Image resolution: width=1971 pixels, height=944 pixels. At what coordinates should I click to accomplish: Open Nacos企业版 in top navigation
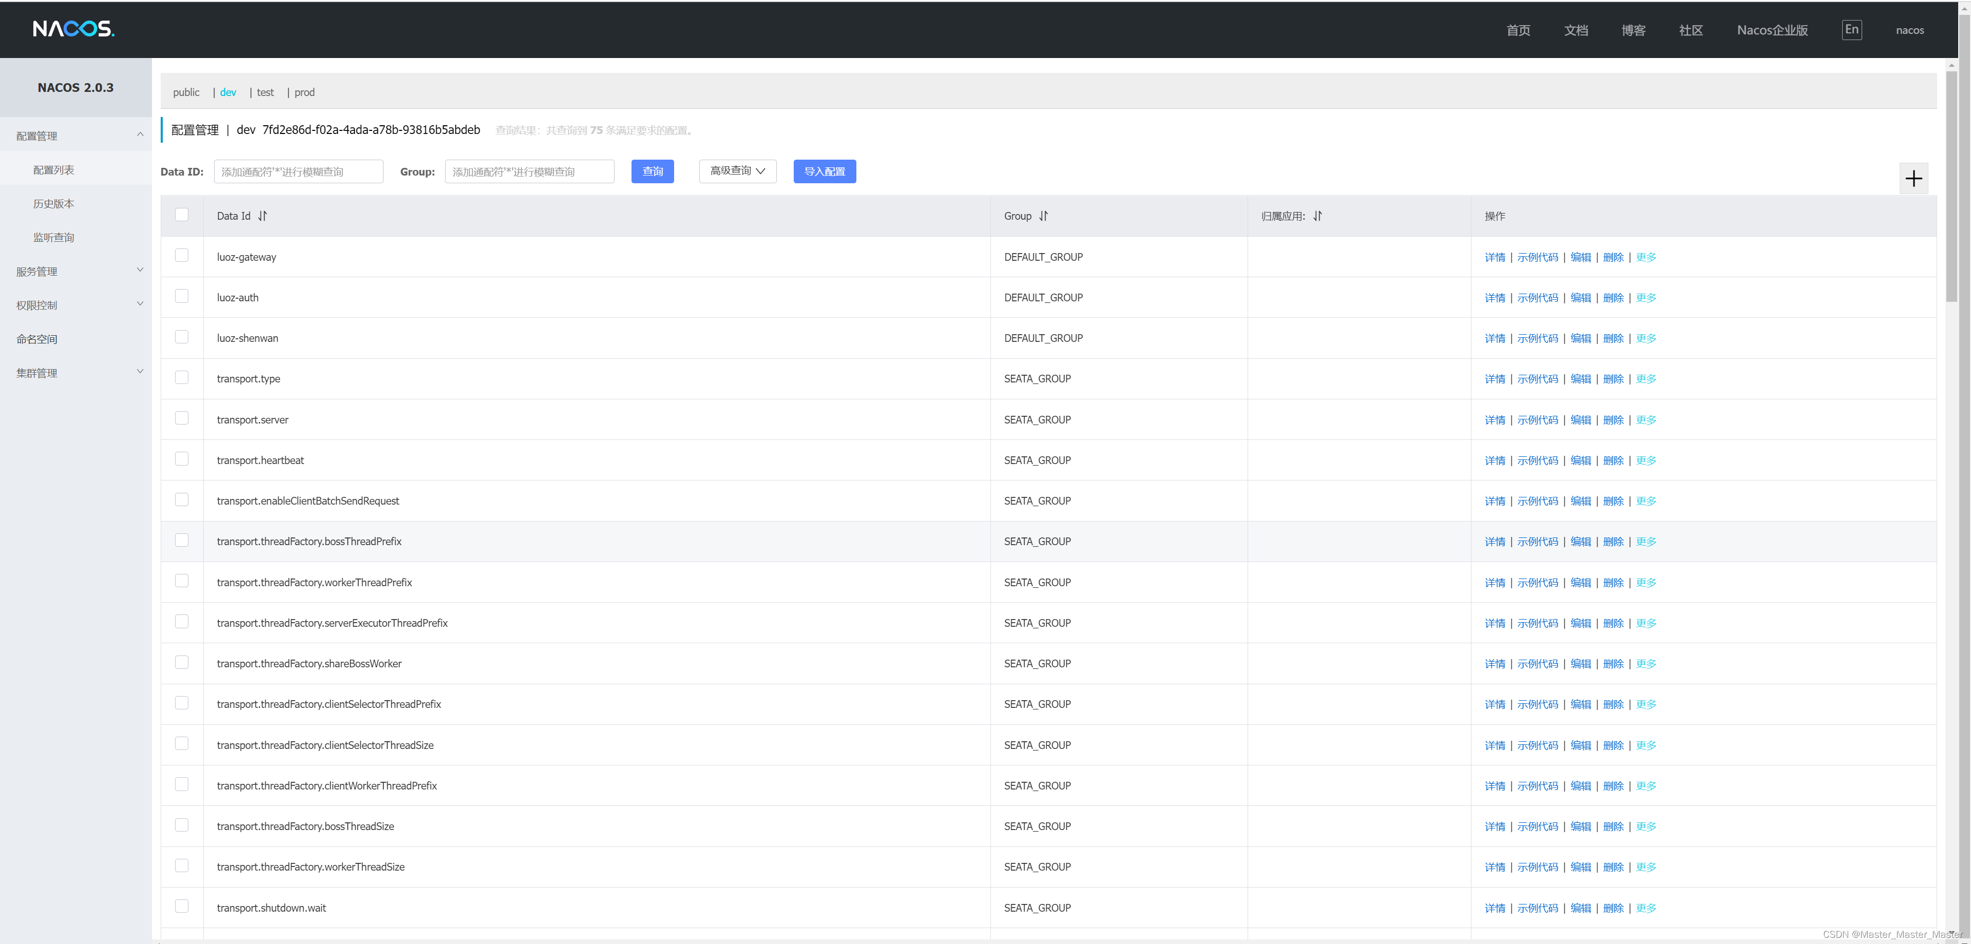(x=1772, y=30)
